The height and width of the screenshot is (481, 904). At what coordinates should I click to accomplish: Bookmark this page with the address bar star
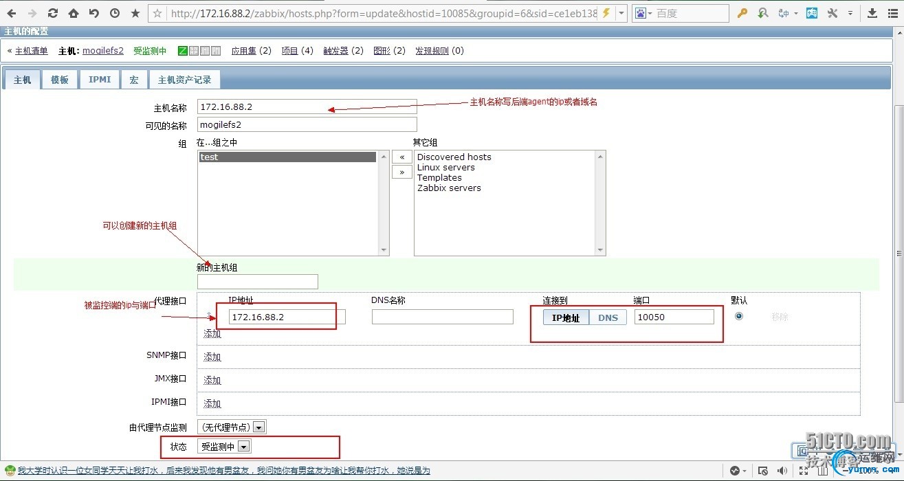click(x=157, y=13)
